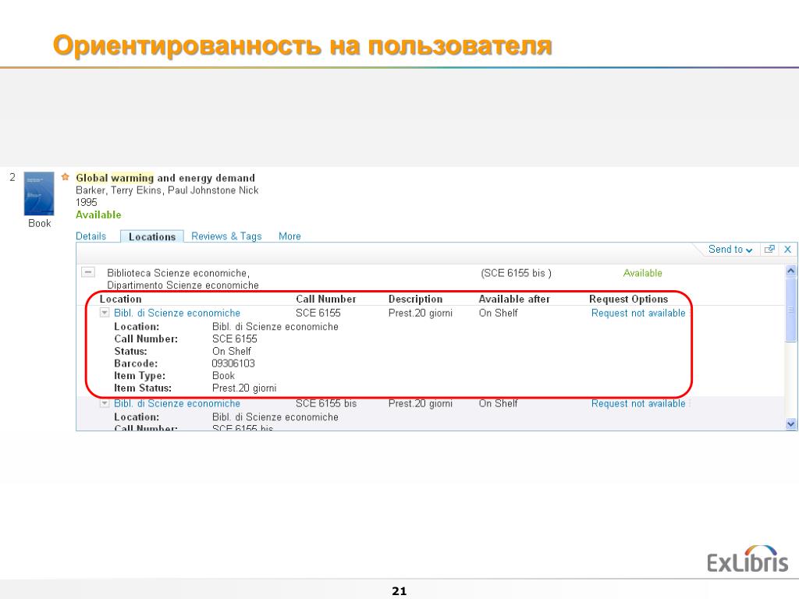Click Bibl. di Scienze economiche link for SCE 6155 bis
Screen dimensions: 799x599
pyautogui.click(x=177, y=403)
